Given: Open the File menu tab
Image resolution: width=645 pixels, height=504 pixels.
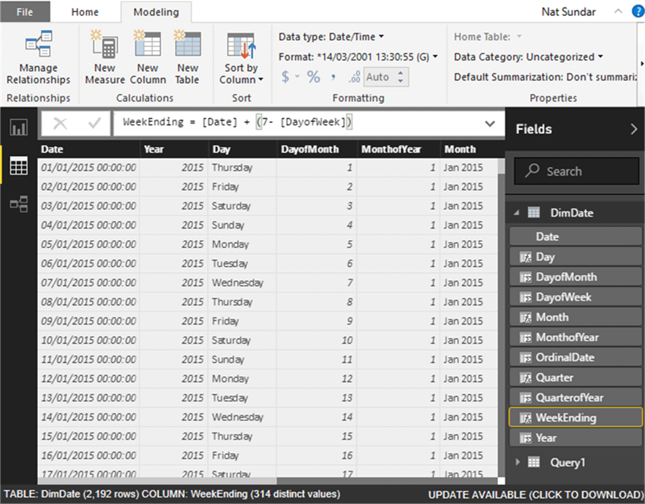Looking at the screenshot, I should [25, 12].
